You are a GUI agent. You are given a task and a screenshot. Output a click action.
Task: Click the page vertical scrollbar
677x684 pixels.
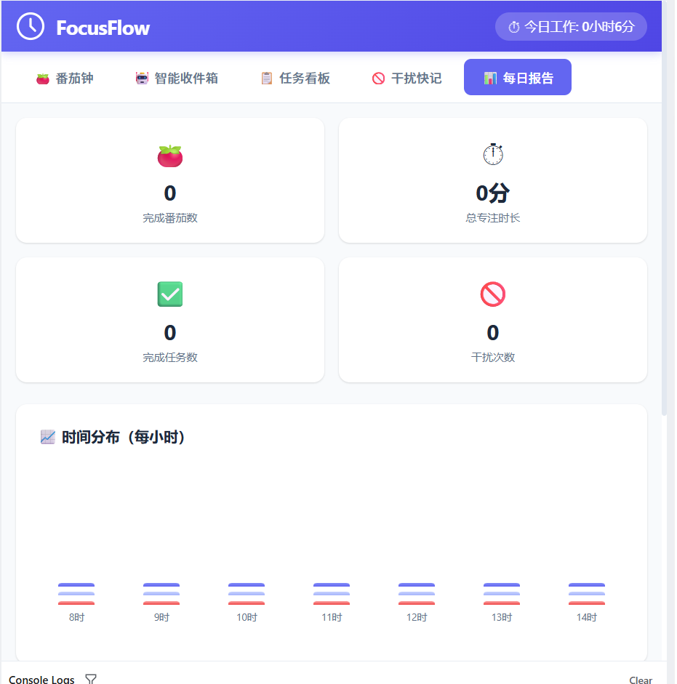664,218
